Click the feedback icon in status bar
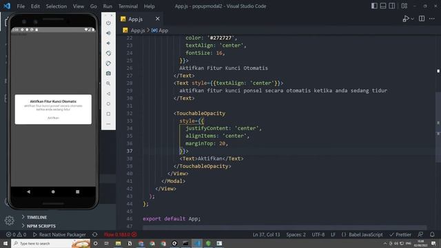The width and height of the screenshot is (441, 248). coord(421,234)
